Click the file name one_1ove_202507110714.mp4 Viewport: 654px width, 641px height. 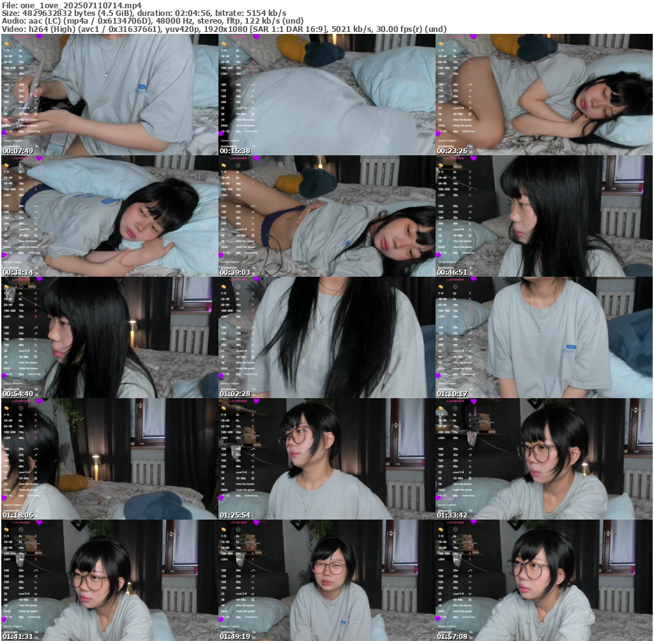tap(81, 5)
